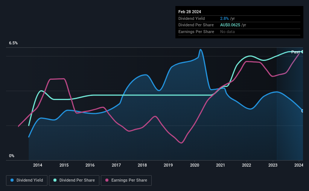Click the AU$0.0625 Dividend Per Share value
This screenshot has height=191, width=309.
230,25
